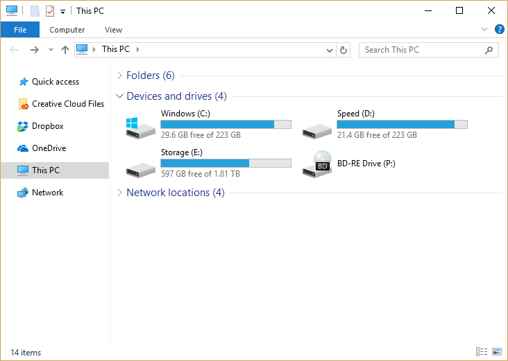
Task: Click the Dropbox logo icon
Action: click(x=23, y=126)
